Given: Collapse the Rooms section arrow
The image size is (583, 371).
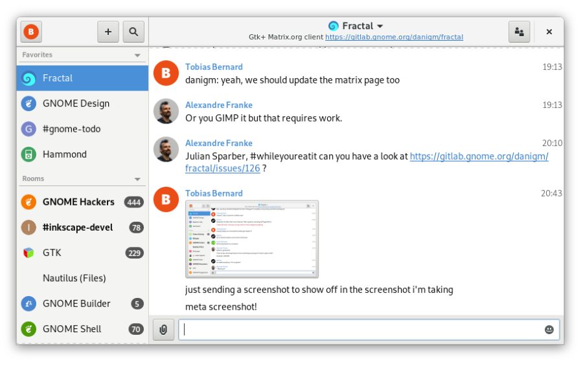Looking at the screenshot, I should click(137, 179).
